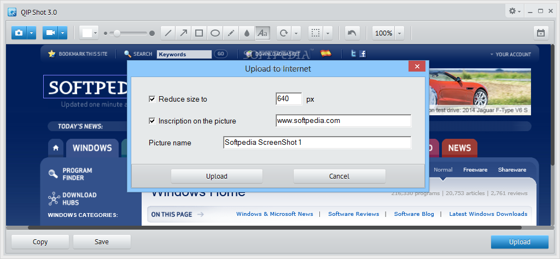560x259 pixels.
Task: Toggle the Inscription on the picture checkbox
Action: tap(152, 121)
